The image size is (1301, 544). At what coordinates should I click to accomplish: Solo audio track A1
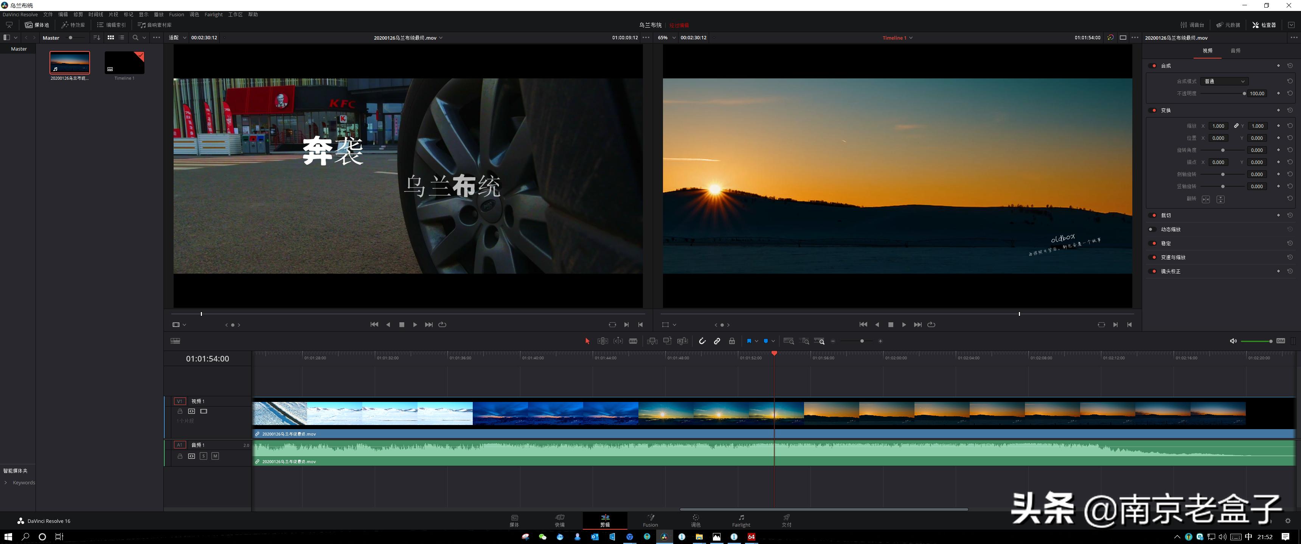click(x=203, y=456)
